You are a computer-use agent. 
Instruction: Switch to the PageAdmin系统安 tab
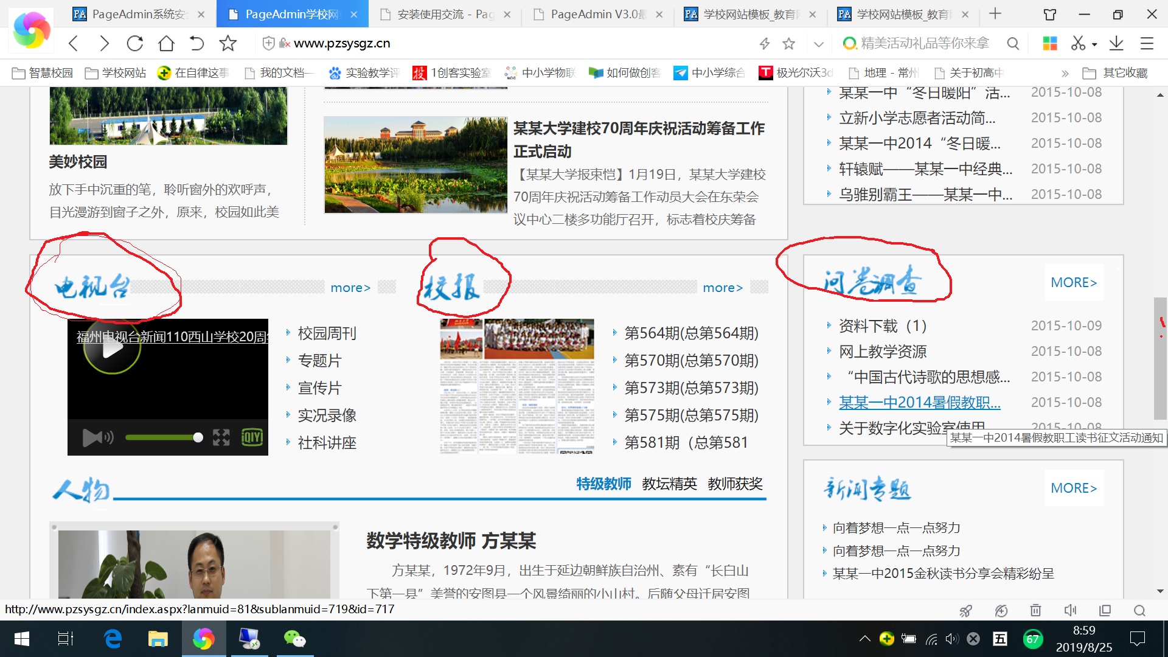click(x=139, y=14)
